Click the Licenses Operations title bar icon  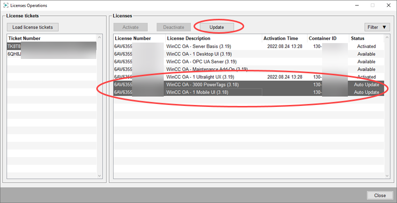(x=5, y=5)
